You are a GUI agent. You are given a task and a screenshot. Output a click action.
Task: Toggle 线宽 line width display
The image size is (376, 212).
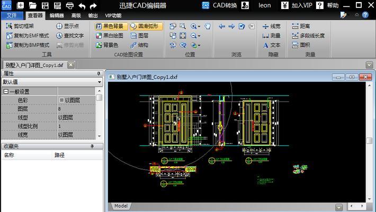point(271,26)
